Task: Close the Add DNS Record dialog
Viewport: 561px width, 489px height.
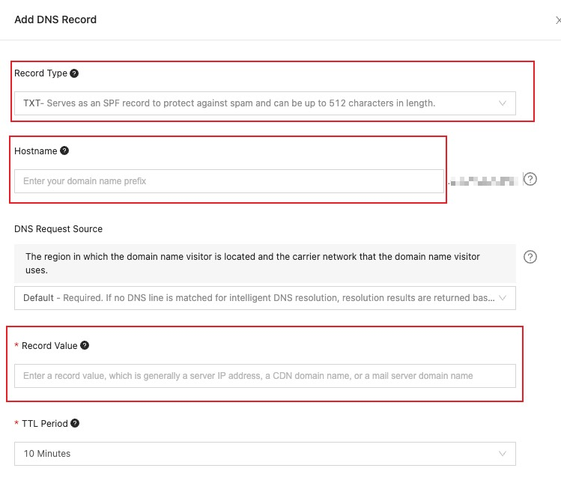Action: (x=557, y=20)
